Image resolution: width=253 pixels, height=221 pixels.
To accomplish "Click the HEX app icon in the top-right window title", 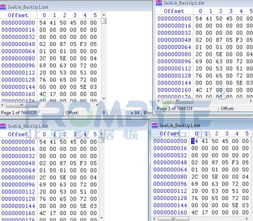I will tap(159, 3).
